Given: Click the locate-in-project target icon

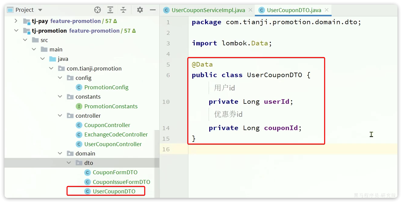Looking at the screenshot, I should (x=97, y=10).
